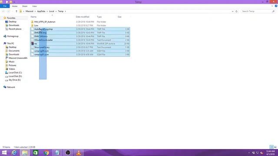This screenshot has width=278, height=156.
Task: Open quick access toolbar dropdown arrow
Action: coord(14,2)
